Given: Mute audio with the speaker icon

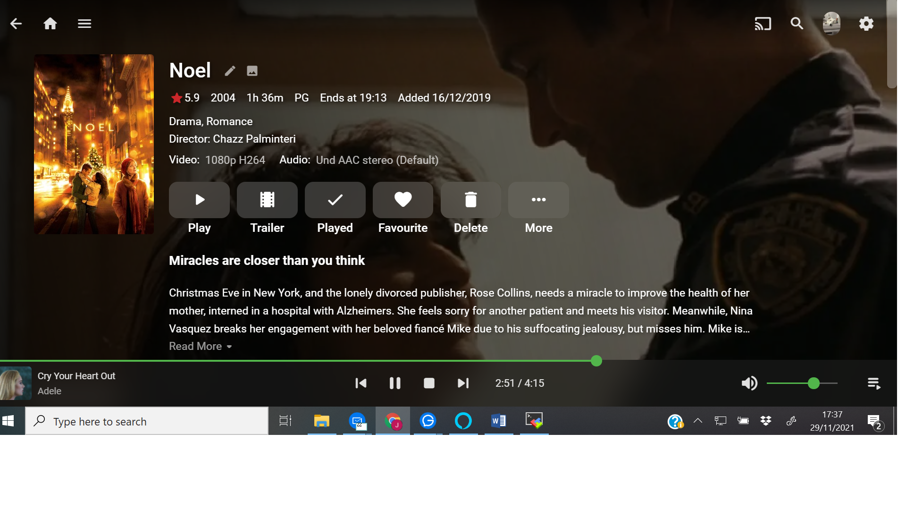Looking at the screenshot, I should 749,383.
